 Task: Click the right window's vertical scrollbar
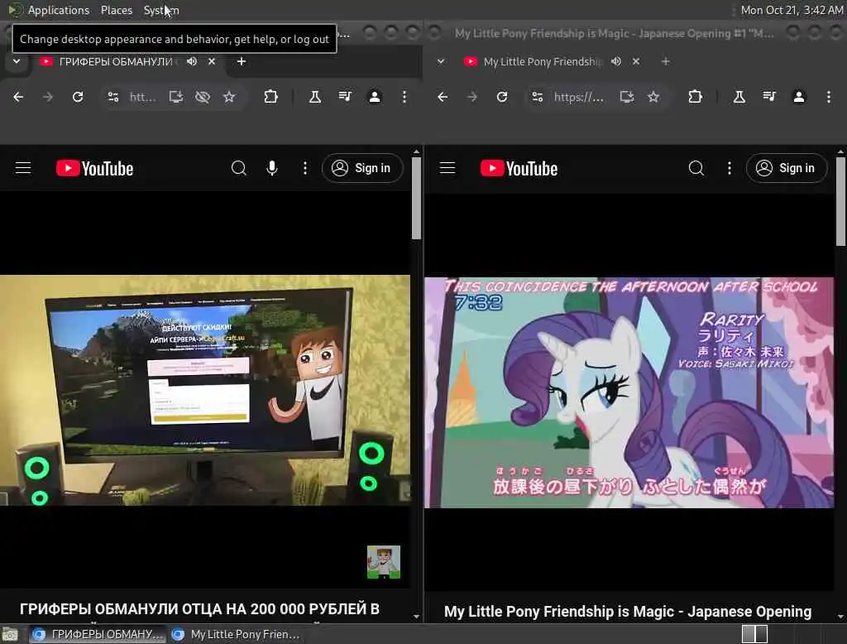click(840, 201)
